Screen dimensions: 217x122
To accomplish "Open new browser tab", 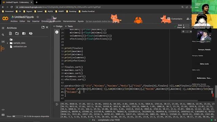I will (x=37, y=2).
